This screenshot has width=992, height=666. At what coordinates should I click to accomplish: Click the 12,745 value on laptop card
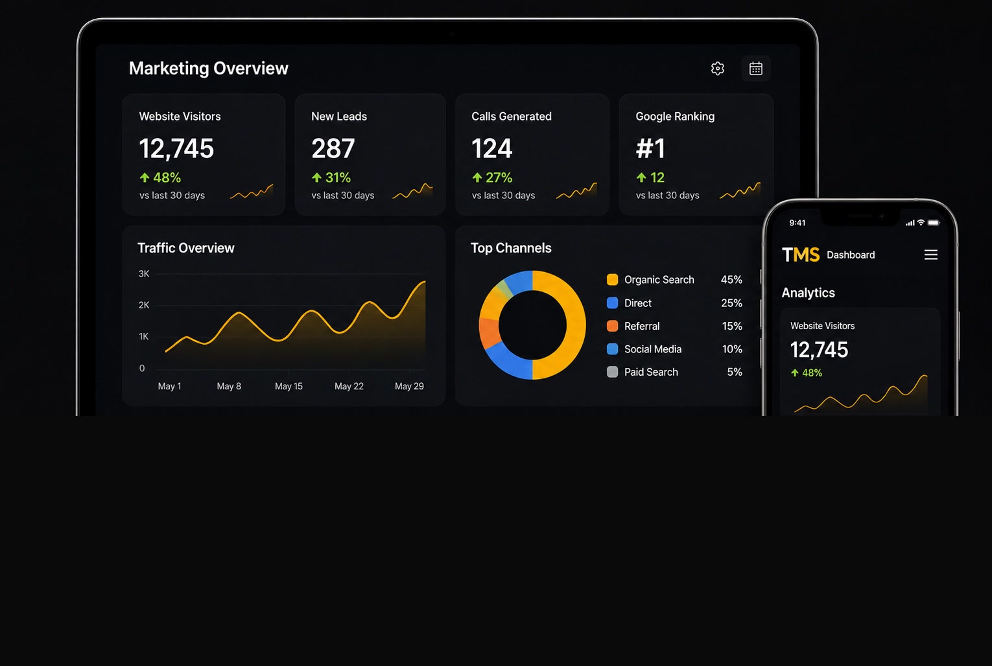(176, 149)
